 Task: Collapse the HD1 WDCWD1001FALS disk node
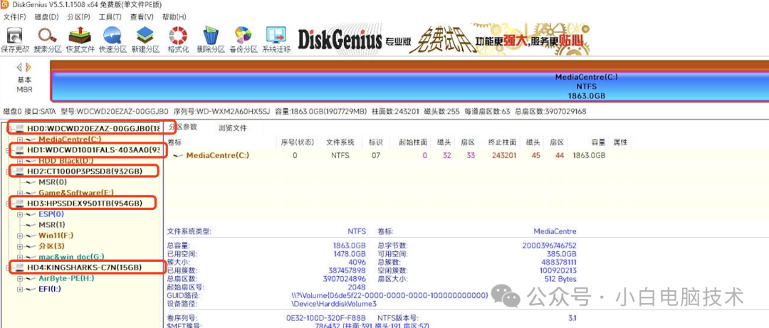[9, 150]
